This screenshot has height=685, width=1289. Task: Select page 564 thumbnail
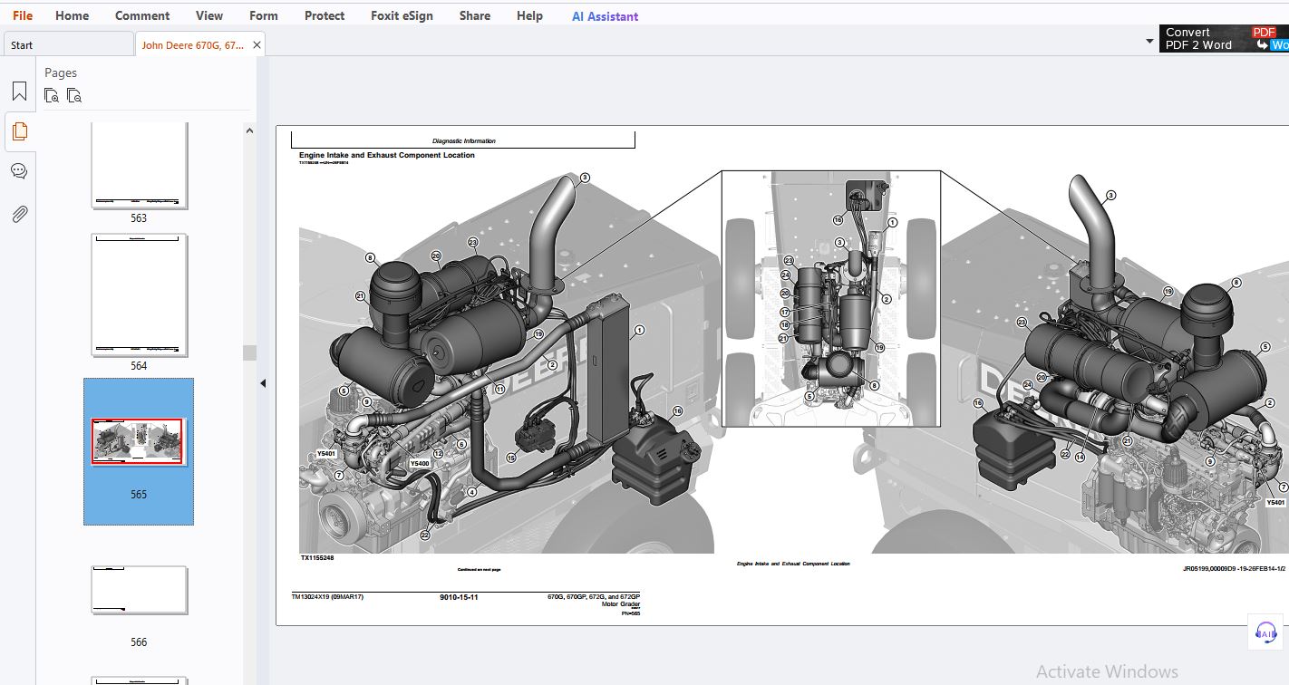point(139,295)
